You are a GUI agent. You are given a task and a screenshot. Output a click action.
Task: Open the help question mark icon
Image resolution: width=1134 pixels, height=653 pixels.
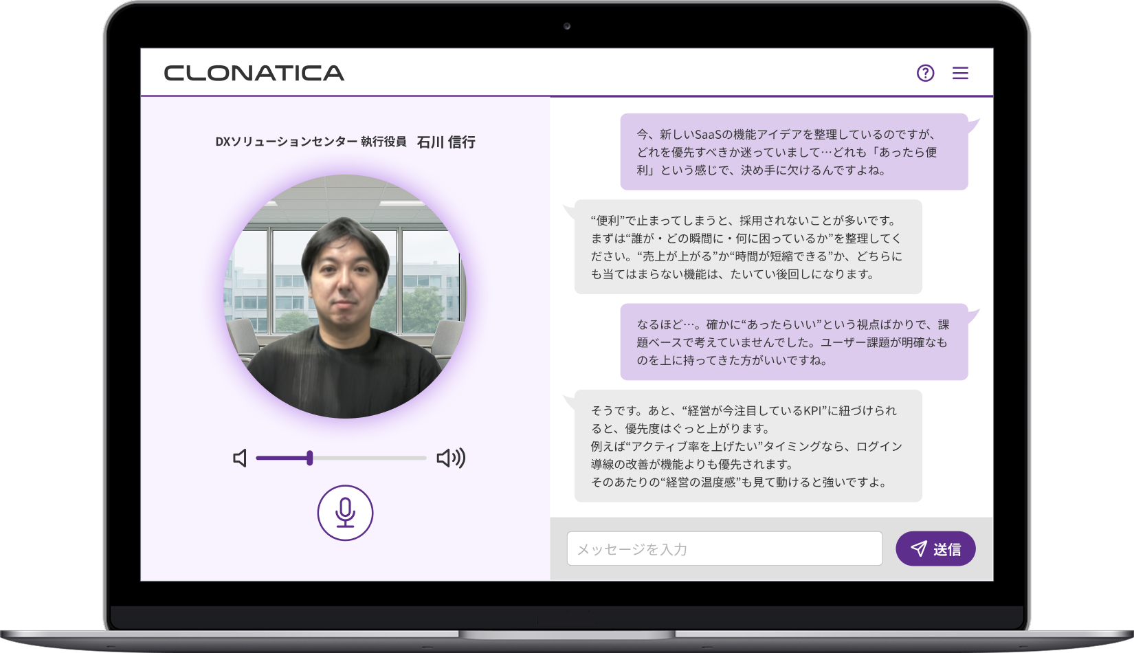pos(925,73)
